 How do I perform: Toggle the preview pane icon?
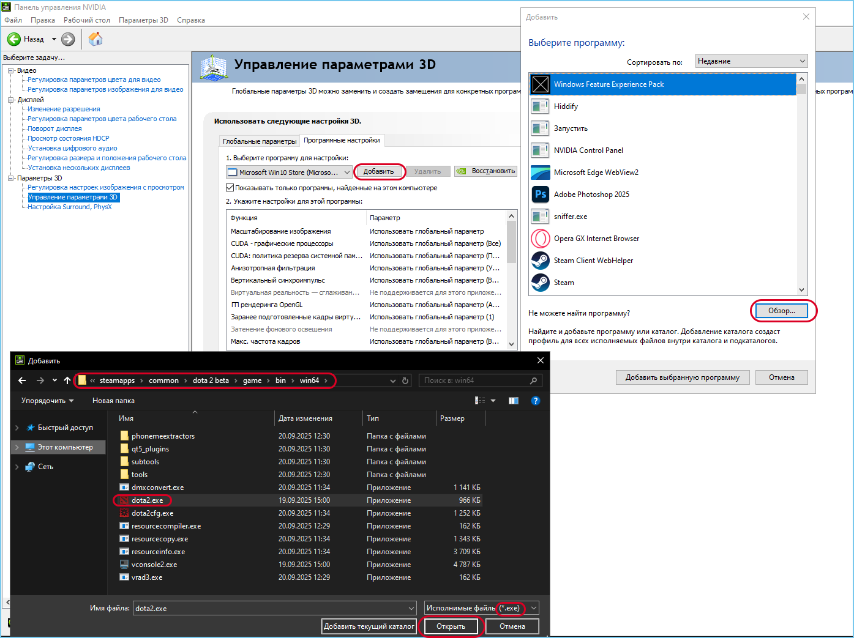(x=514, y=401)
